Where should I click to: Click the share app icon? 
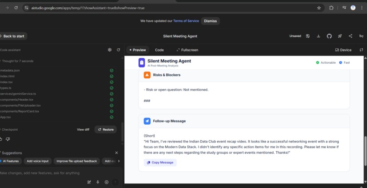351,36
